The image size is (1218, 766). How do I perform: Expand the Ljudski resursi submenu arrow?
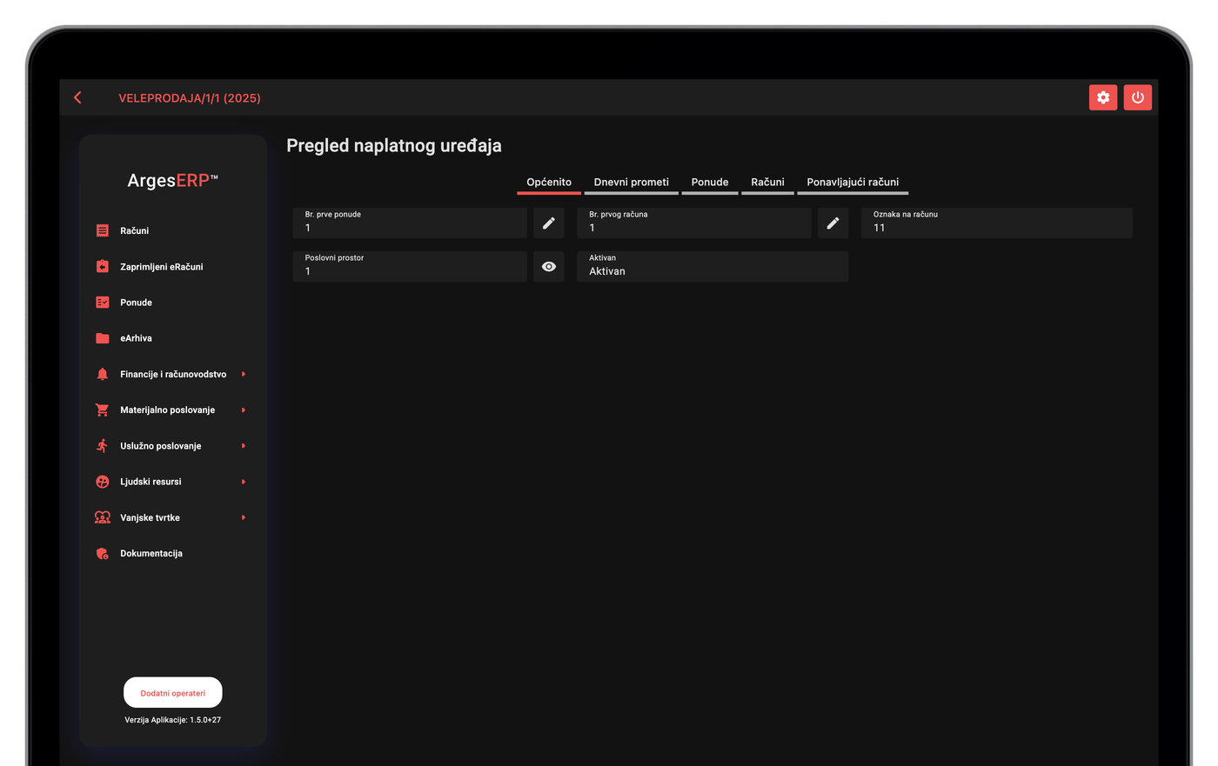(x=244, y=482)
